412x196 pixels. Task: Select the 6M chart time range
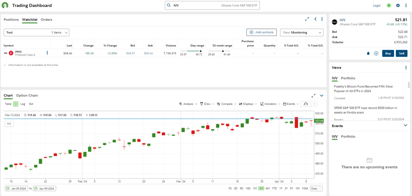click(267, 188)
